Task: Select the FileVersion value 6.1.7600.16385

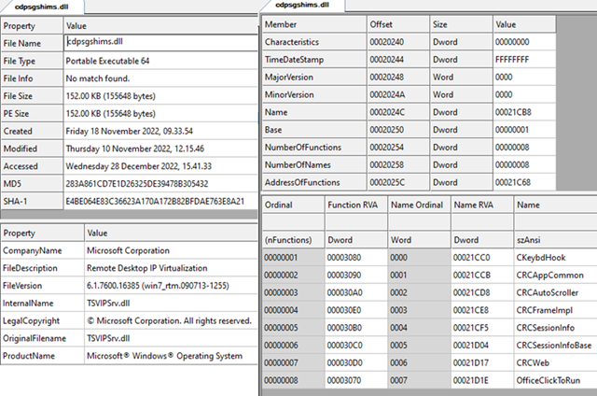Action: coord(158,286)
